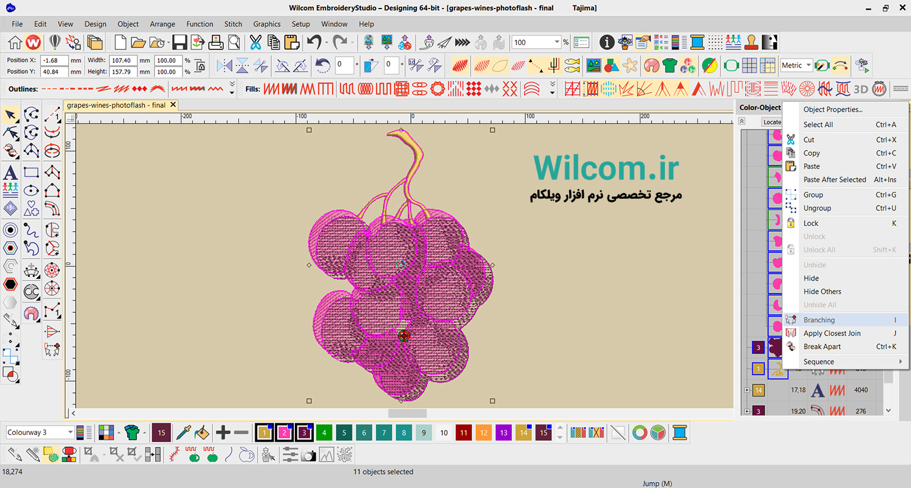Viewport: 911px width, 488px height.
Task: Click the Rotate Left circular arrow icon
Action: 322,65
